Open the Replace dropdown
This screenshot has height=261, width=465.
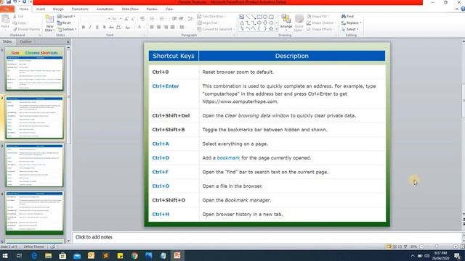pos(352,22)
